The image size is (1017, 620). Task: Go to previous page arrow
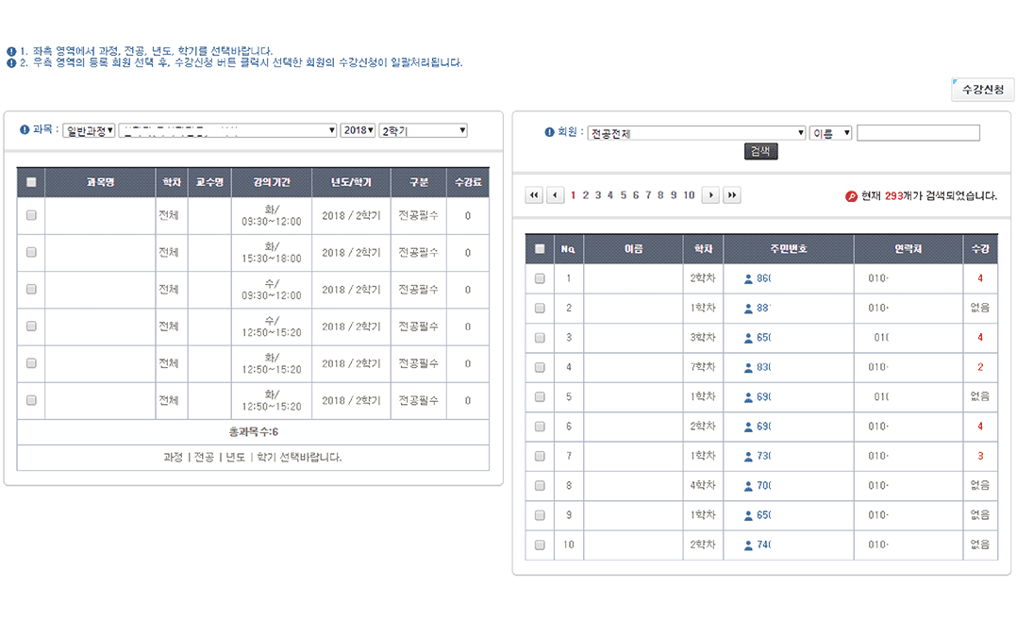(555, 195)
